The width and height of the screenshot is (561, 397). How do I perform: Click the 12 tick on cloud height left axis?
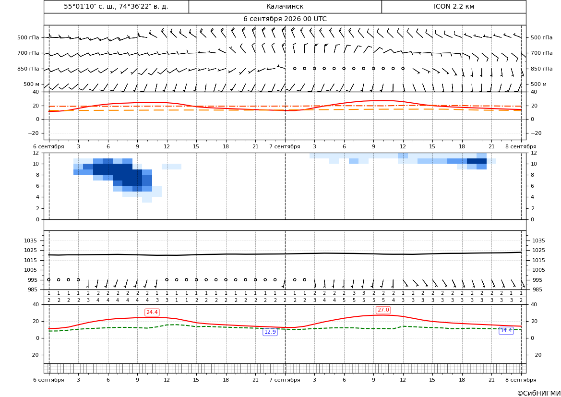click(x=36, y=153)
